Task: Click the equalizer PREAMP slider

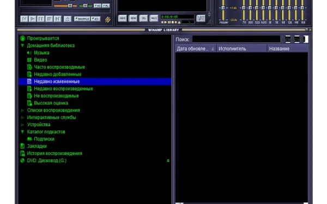Action: (x=223, y=10)
